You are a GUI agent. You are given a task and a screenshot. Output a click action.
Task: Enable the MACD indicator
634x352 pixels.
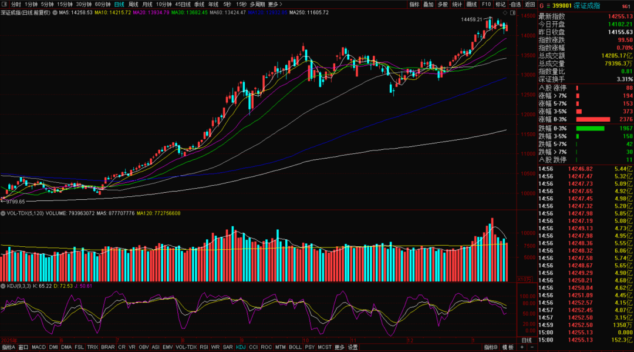click(x=39, y=347)
